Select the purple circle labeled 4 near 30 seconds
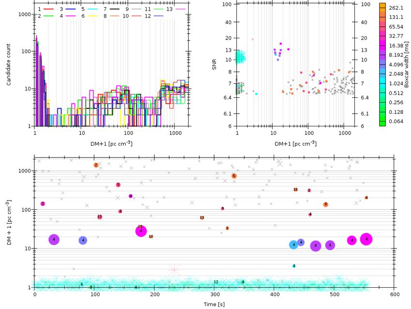Screen dimensions: 411x309 (54, 239)
